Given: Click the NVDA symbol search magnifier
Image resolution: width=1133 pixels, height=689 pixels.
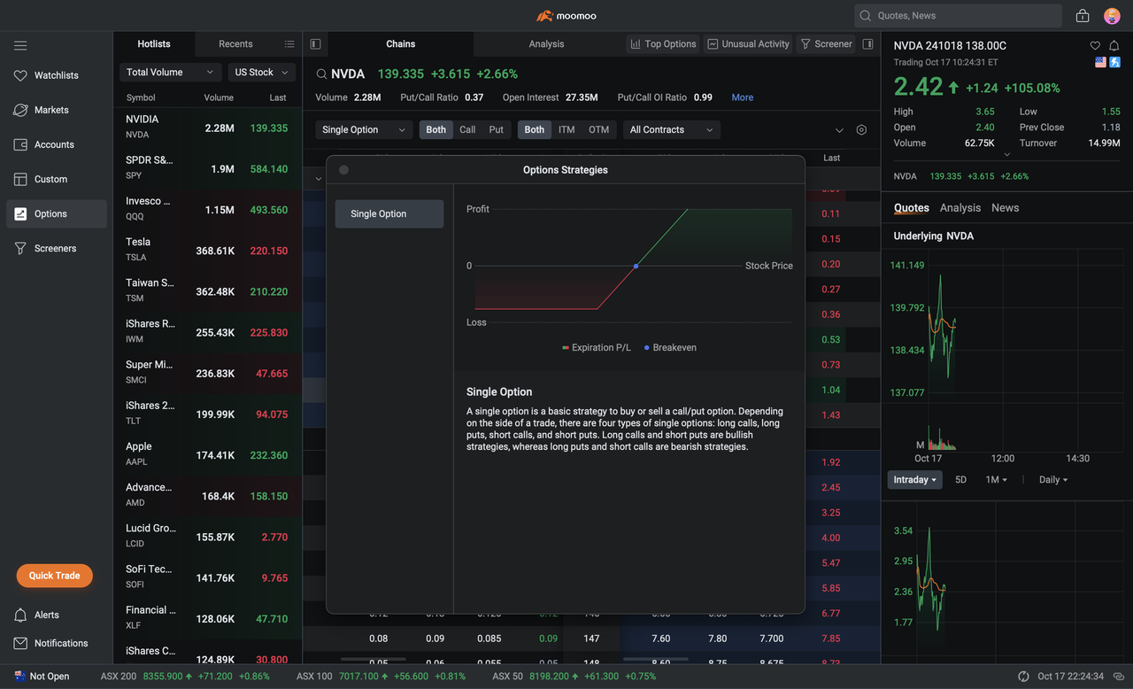Looking at the screenshot, I should [x=322, y=74].
